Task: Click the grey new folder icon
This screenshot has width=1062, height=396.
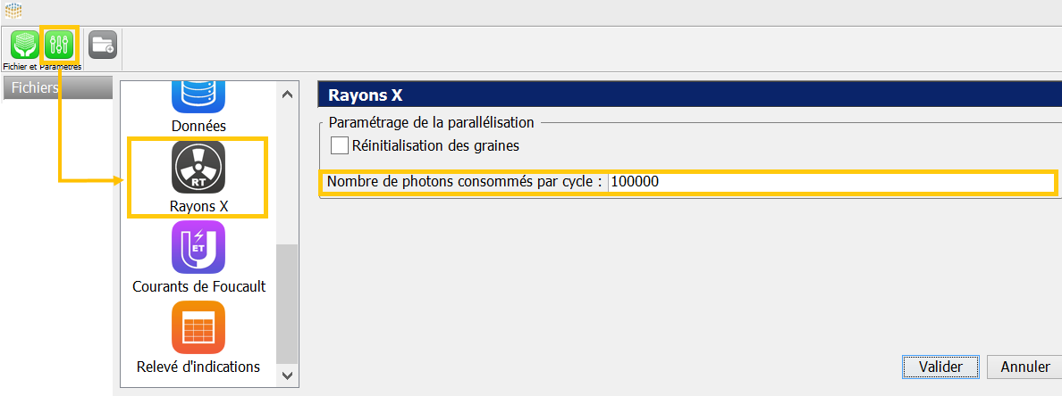Action: pyautogui.click(x=103, y=44)
